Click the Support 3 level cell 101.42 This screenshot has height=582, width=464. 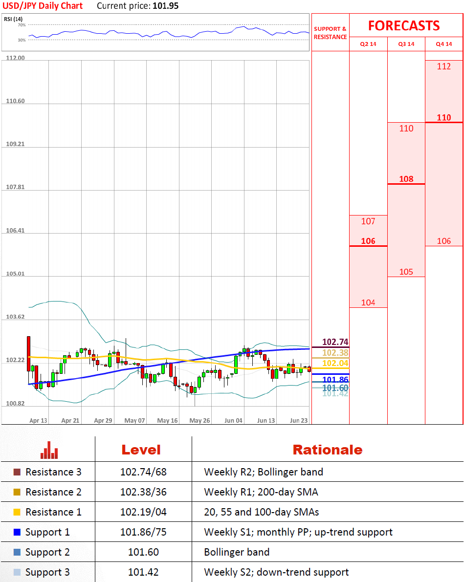click(x=143, y=572)
